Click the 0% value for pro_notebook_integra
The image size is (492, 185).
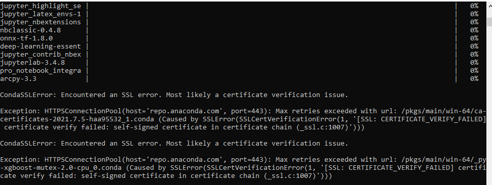tap(474, 71)
